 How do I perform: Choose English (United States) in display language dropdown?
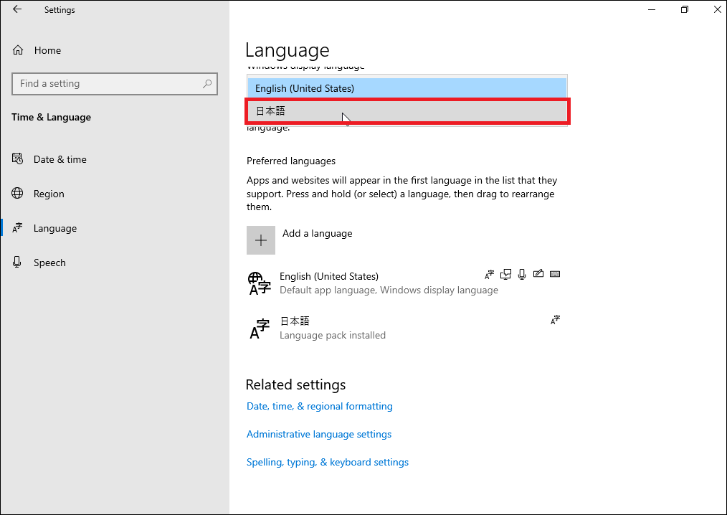(x=407, y=88)
